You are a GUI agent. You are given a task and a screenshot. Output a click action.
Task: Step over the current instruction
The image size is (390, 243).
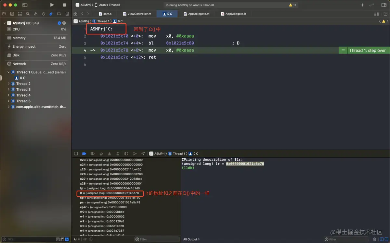pyautogui.click(x=101, y=153)
